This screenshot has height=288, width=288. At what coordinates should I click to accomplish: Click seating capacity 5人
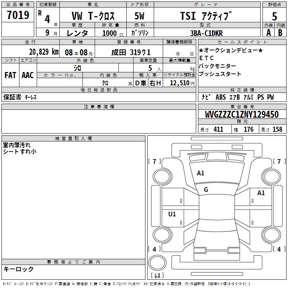click(155, 68)
